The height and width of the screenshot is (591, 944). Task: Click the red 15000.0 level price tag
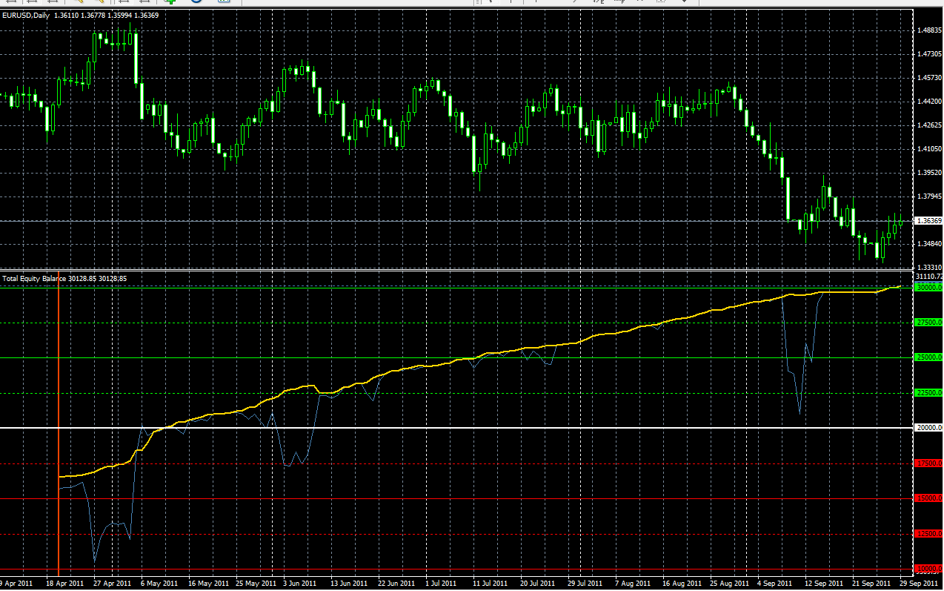[x=928, y=498]
